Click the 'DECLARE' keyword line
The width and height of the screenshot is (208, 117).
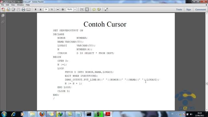coord(58,34)
